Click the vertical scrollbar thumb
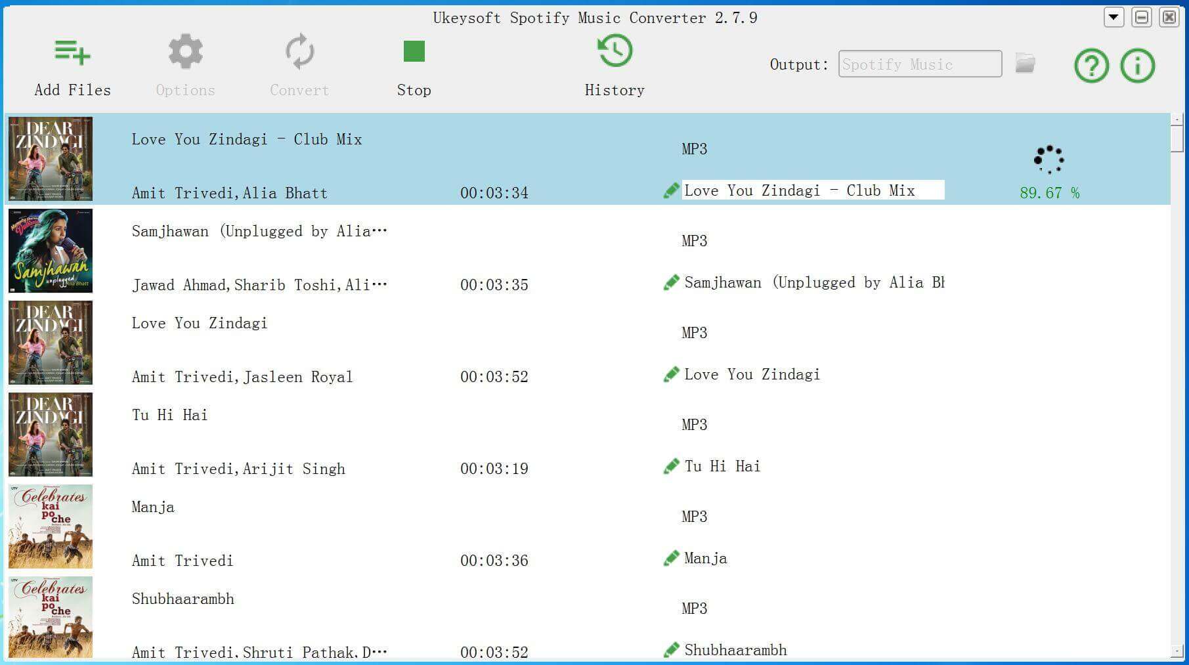The width and height of the screenshot is (1189, 665). (x=1177, y=139)
